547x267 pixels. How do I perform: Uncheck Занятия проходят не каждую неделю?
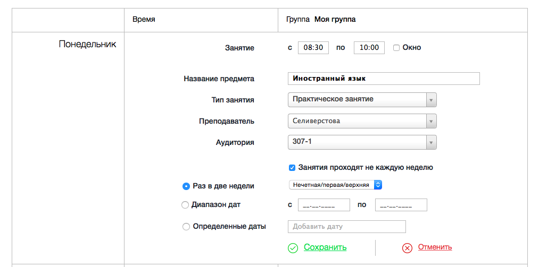point(292,168)
